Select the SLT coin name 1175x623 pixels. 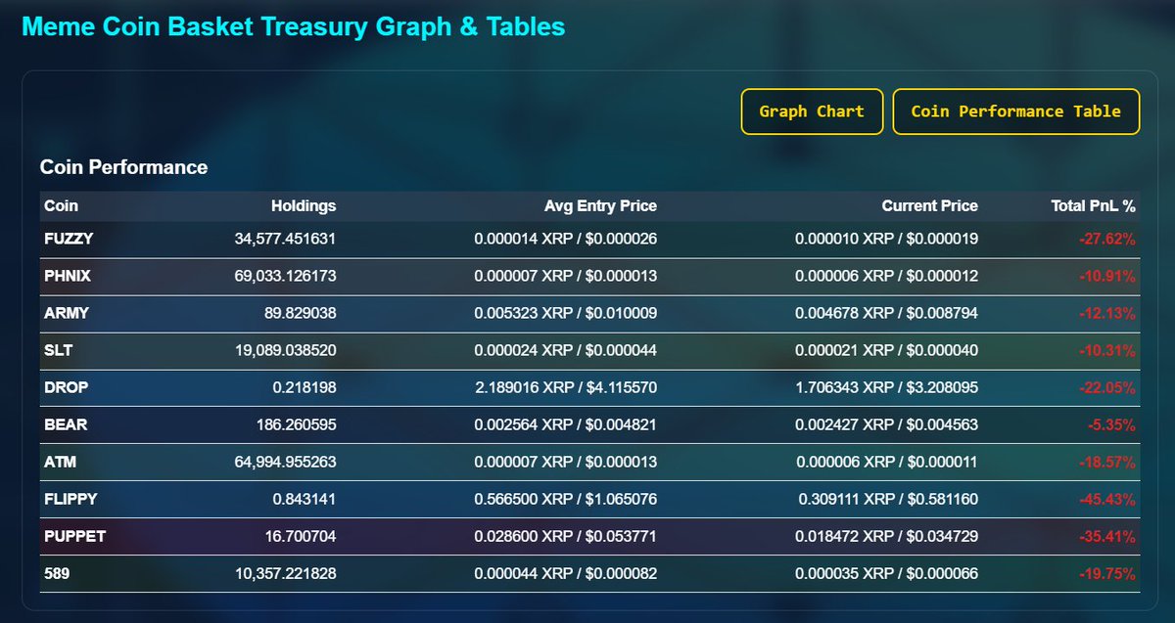pyautogui.click(x=59, y=350)
